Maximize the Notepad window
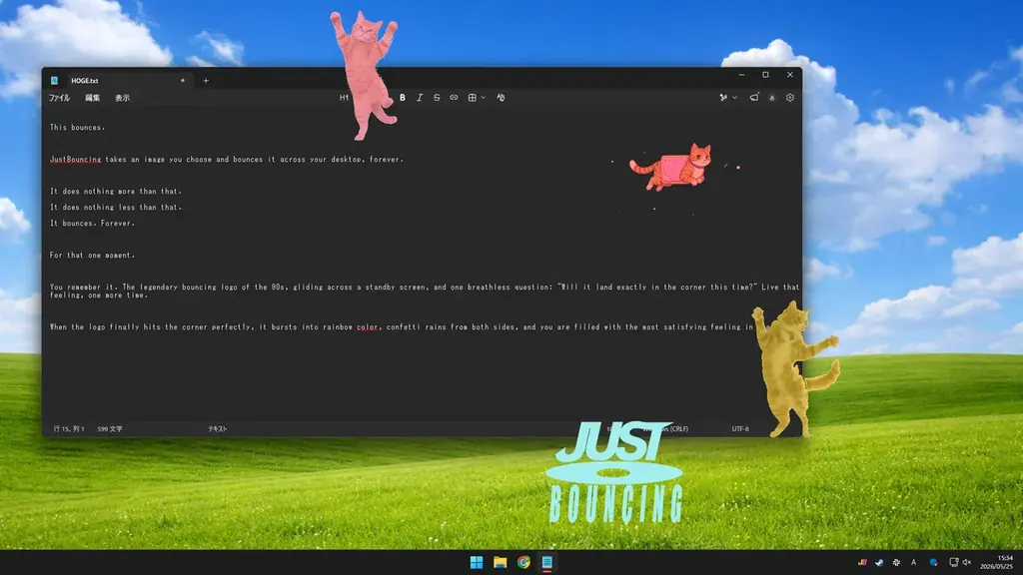Image resolution: width=1023 pixels, height=575 pixels. click(x=766, y=75)
